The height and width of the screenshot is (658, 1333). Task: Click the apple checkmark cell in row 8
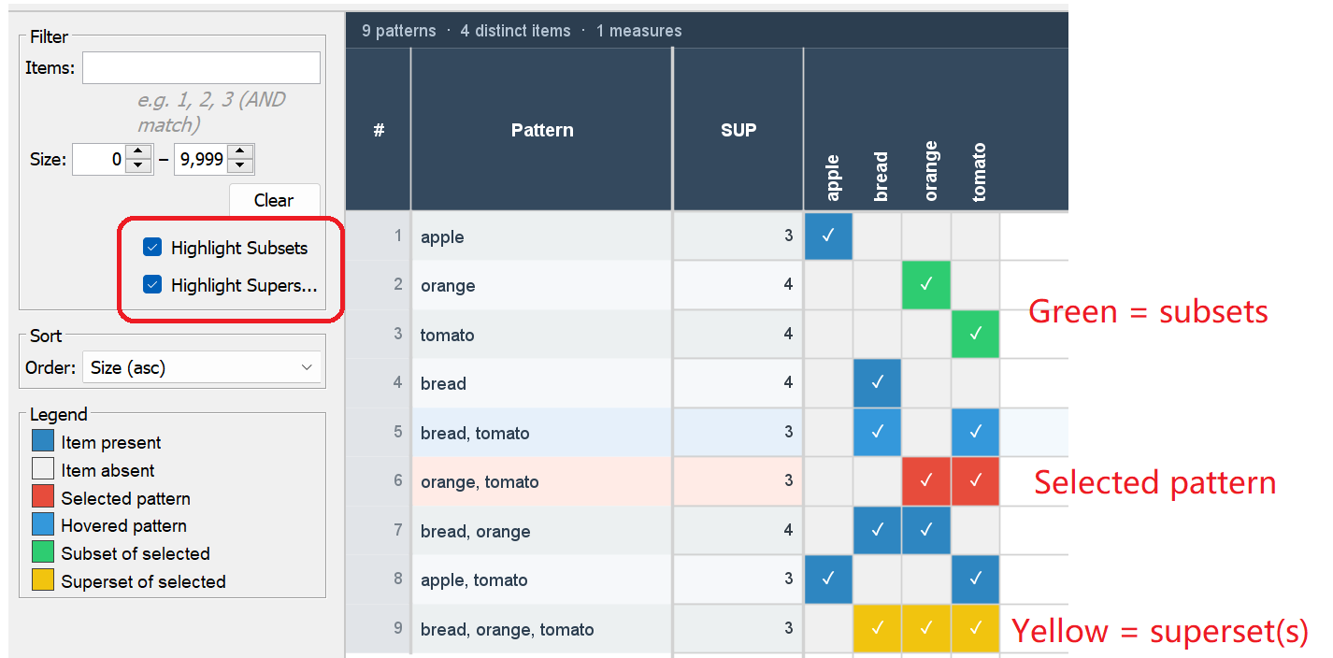coord(828,579)
